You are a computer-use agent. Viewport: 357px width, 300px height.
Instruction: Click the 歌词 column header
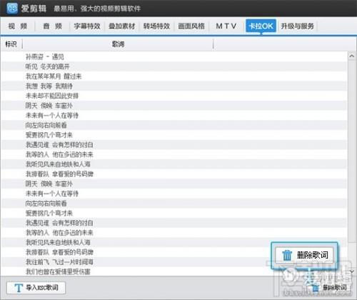coord(118,44)
